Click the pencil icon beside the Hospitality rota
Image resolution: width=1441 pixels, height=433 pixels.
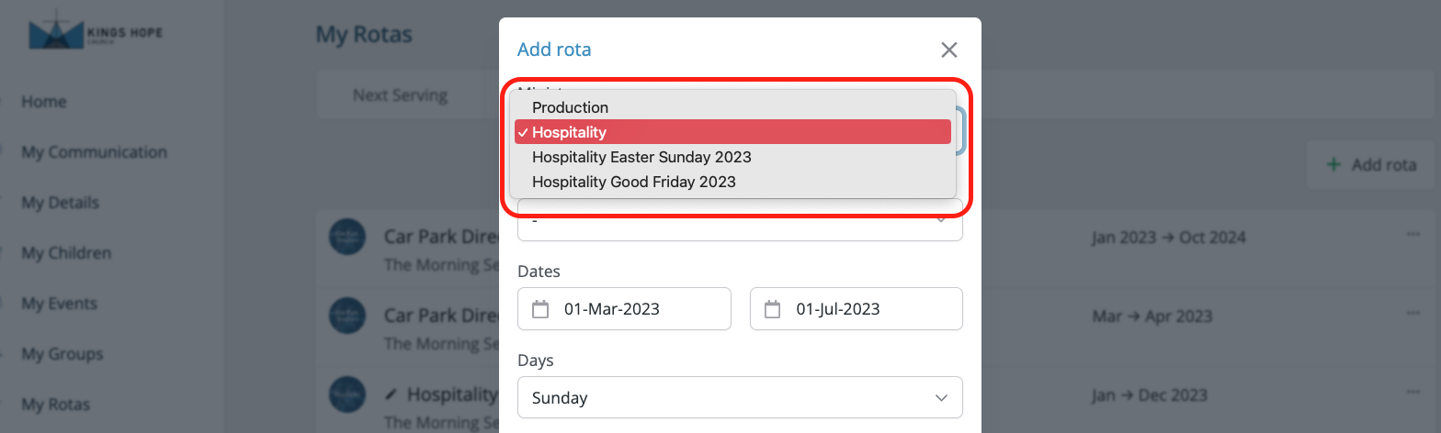coord(391,394)
